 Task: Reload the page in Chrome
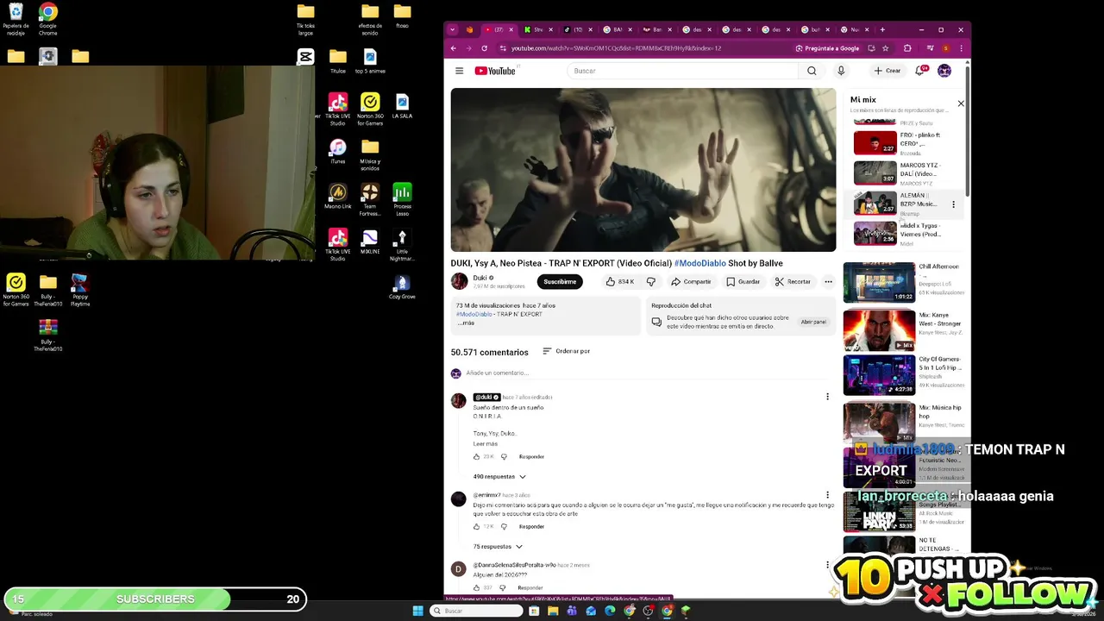(484, 48)
